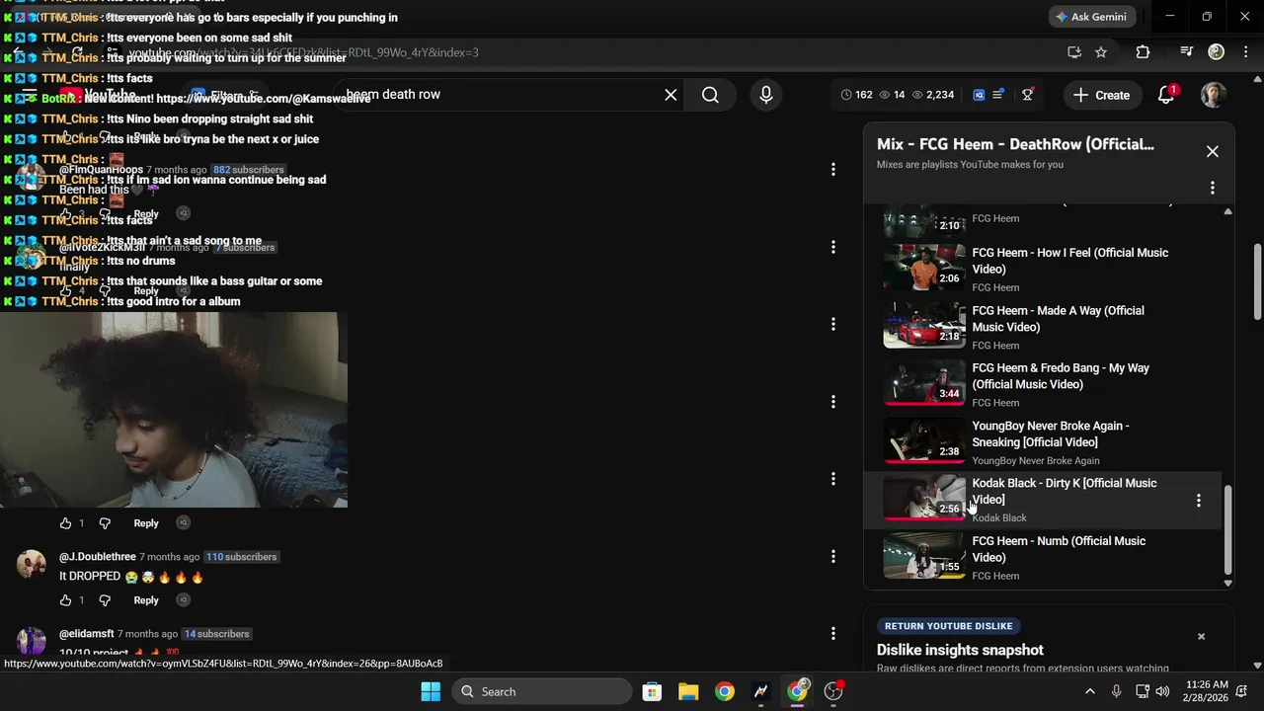Open the Chrome media controls icon
The width and height of the screenshot is (1264, 711).
coord(1187,52)
